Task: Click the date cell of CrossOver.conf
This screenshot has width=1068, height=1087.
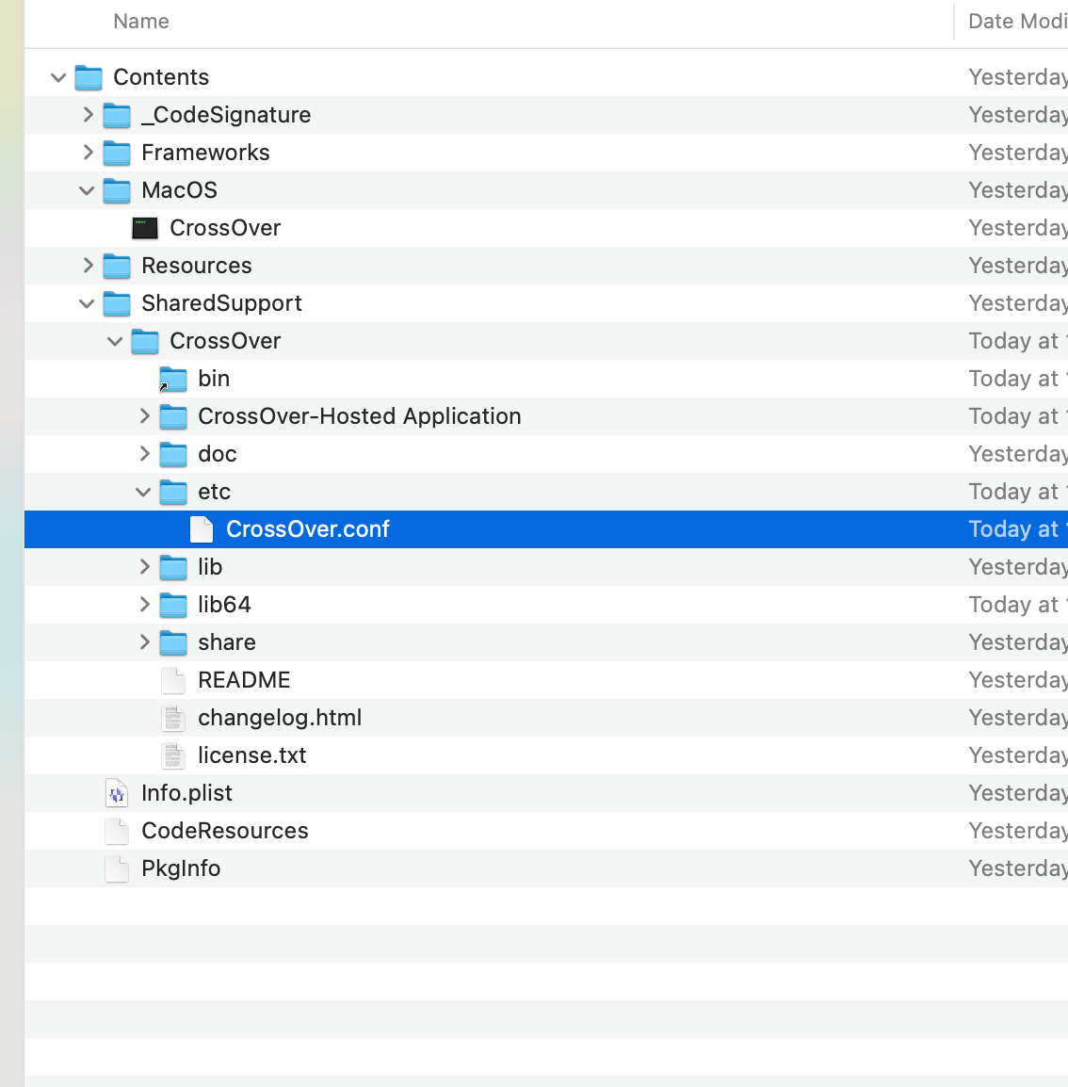Action: (1017, 529)
